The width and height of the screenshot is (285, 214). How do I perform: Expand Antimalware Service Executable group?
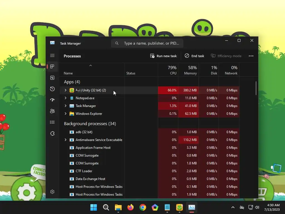[66, 140]
